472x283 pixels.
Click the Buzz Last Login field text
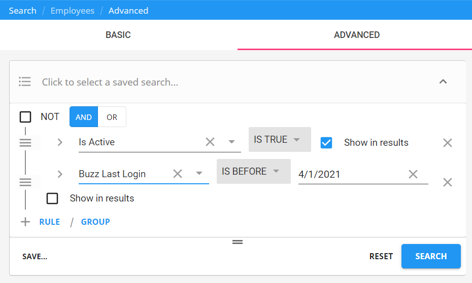pos(112,174)
